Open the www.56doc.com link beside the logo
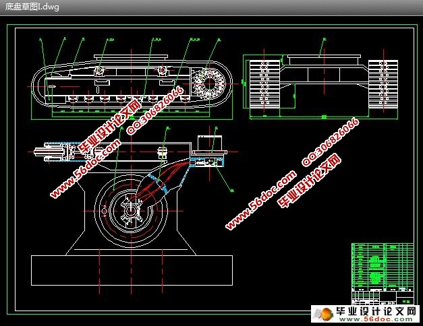 click(x=376, y=319)
